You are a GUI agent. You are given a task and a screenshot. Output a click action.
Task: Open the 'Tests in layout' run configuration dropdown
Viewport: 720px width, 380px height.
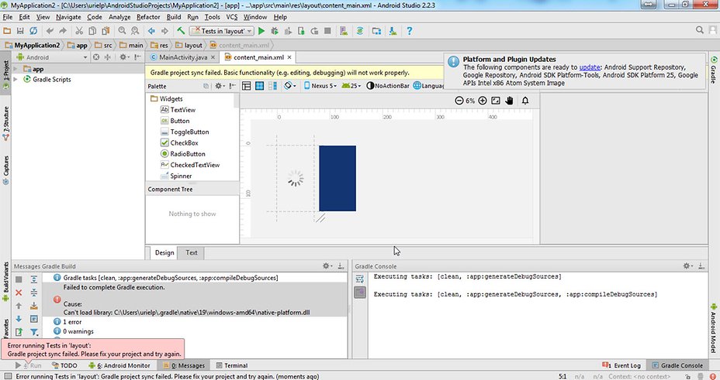222,31
